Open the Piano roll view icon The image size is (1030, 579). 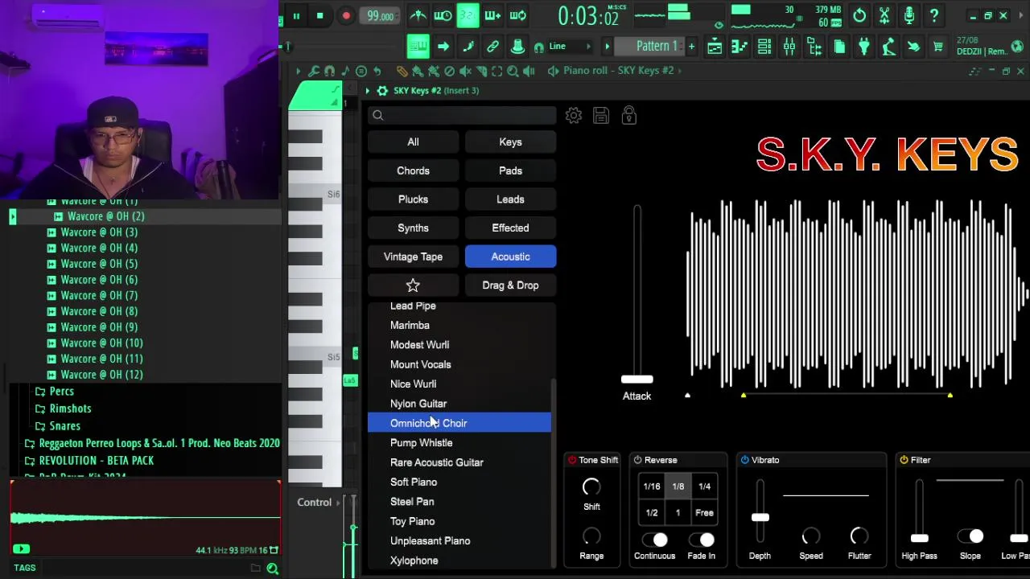coord(740,47)
